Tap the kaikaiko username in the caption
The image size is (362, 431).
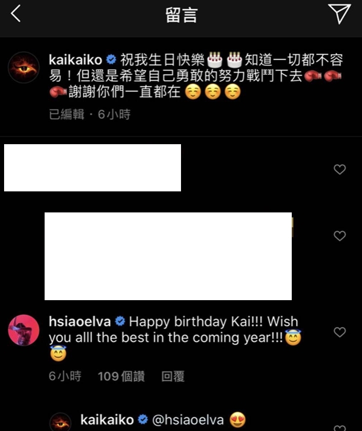[75, 60]
